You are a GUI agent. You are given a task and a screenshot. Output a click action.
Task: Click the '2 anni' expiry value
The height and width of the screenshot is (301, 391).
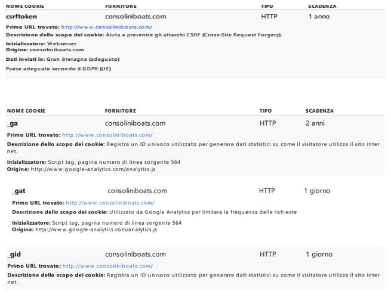(315, 123)
